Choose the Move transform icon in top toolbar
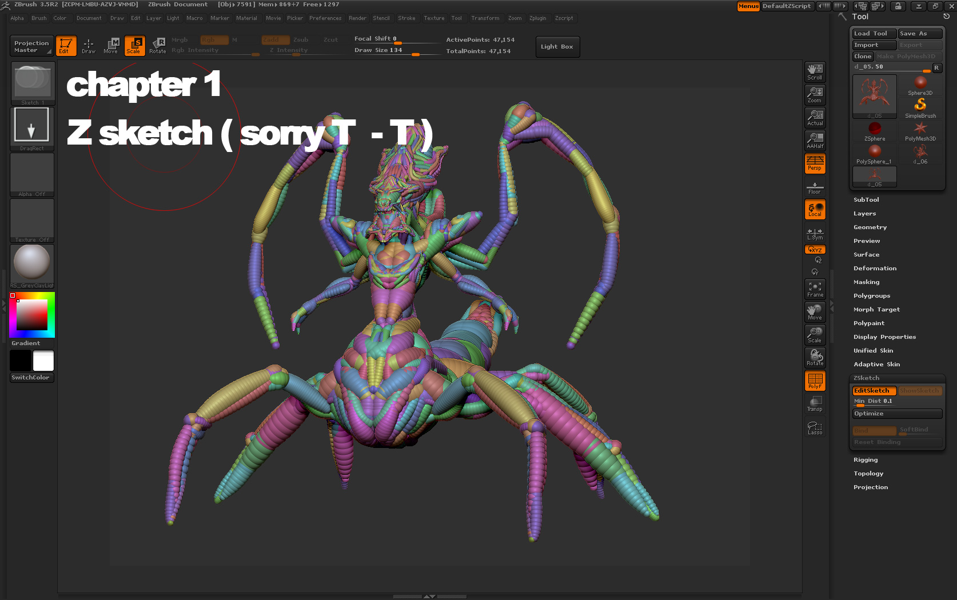This screenshot has width=957, height=600. [111, 46]
